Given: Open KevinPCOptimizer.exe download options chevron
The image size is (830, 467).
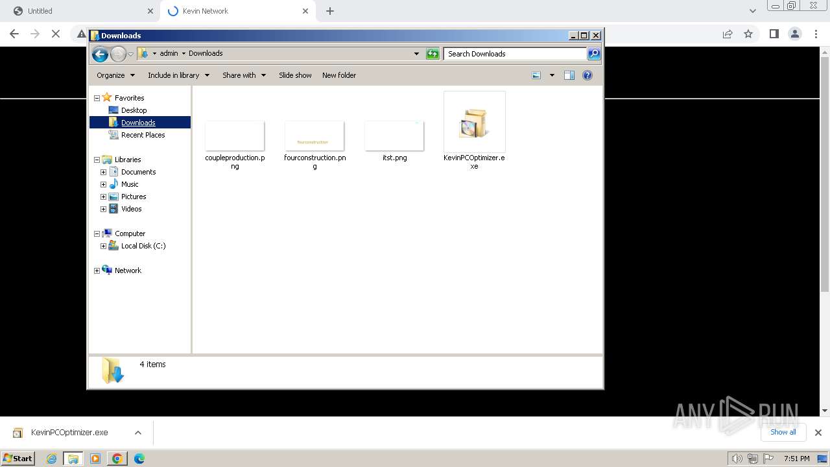Looking at the screenshot, I should tap(137, 433).
